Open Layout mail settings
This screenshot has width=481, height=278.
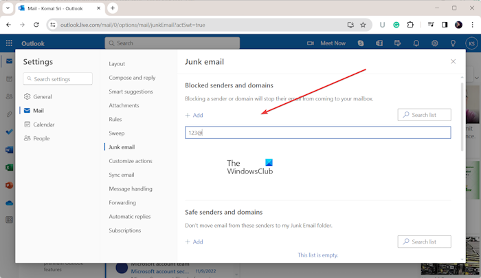pyautogui.click(x=117, y=64)
